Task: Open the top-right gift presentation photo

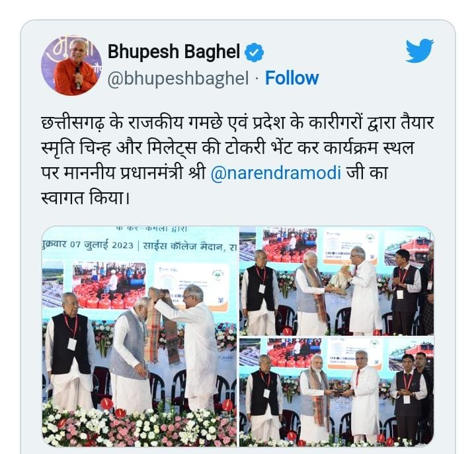Action: 337,281
